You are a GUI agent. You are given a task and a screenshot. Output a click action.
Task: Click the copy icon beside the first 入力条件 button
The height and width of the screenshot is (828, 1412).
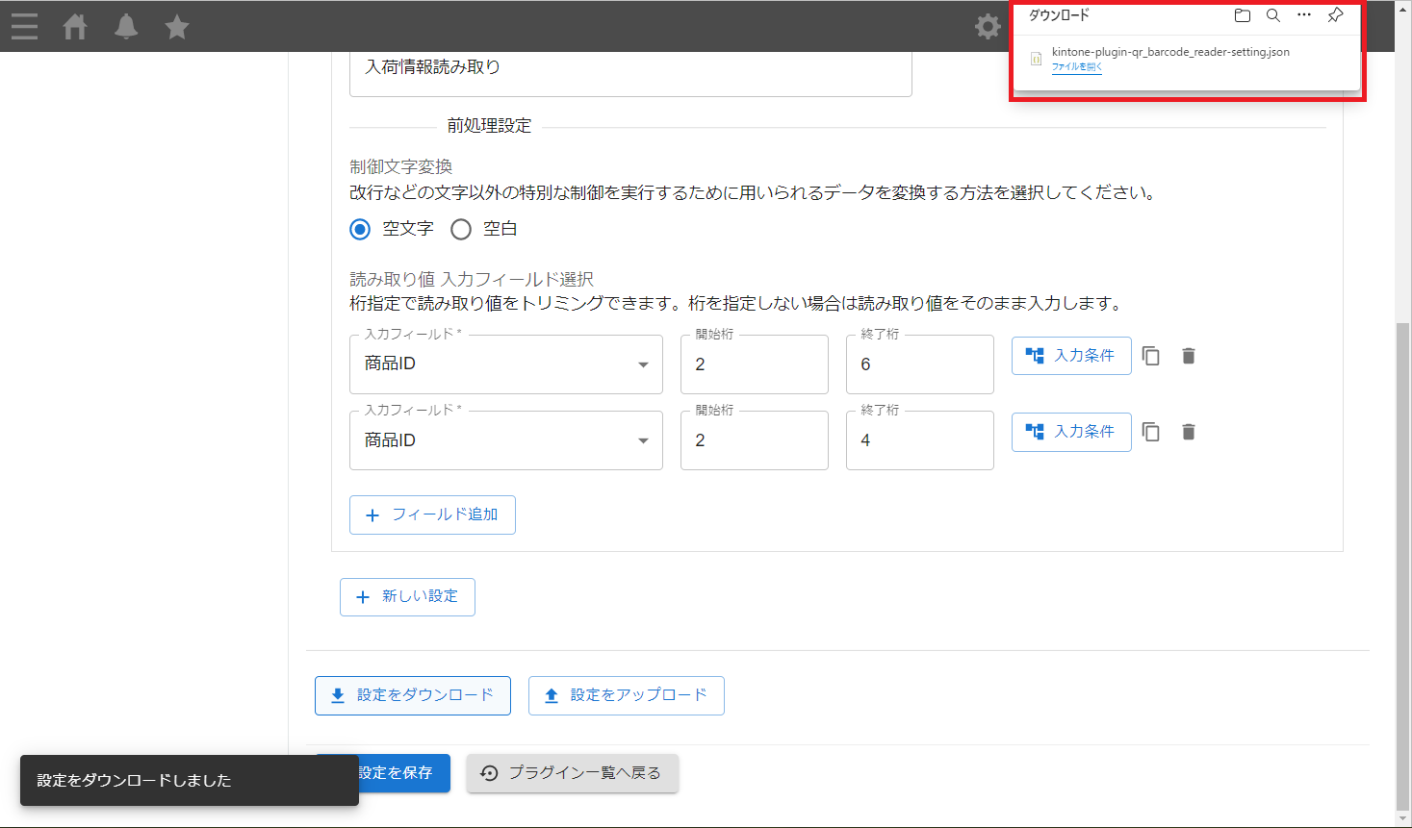pyautogui.click(x=1151, y=355)
